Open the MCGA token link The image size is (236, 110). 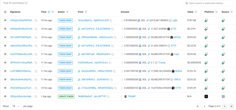[x=177, y=37]
